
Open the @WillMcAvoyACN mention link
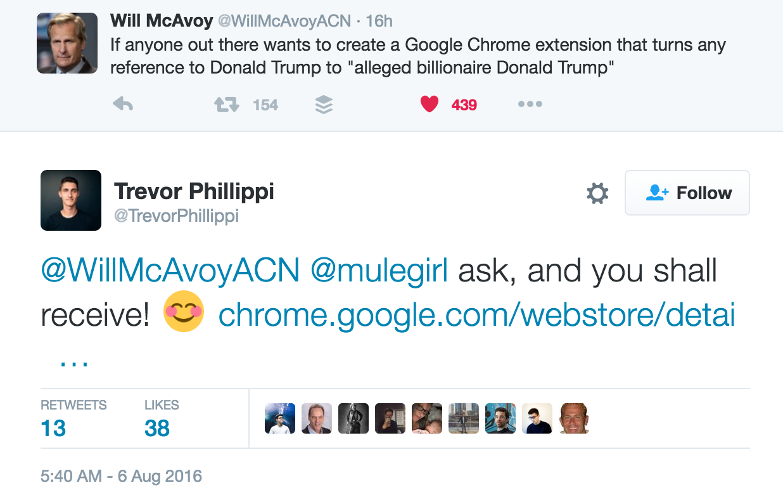click(170, 271)
